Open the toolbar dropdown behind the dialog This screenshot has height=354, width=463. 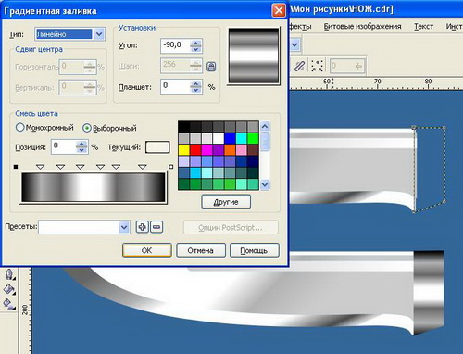pyautogui.click(x=294, y=45)
